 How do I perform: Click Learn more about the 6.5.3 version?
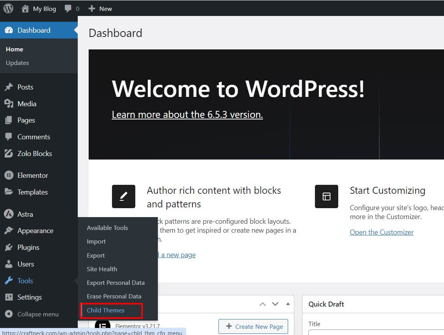(x=187, y=114)
